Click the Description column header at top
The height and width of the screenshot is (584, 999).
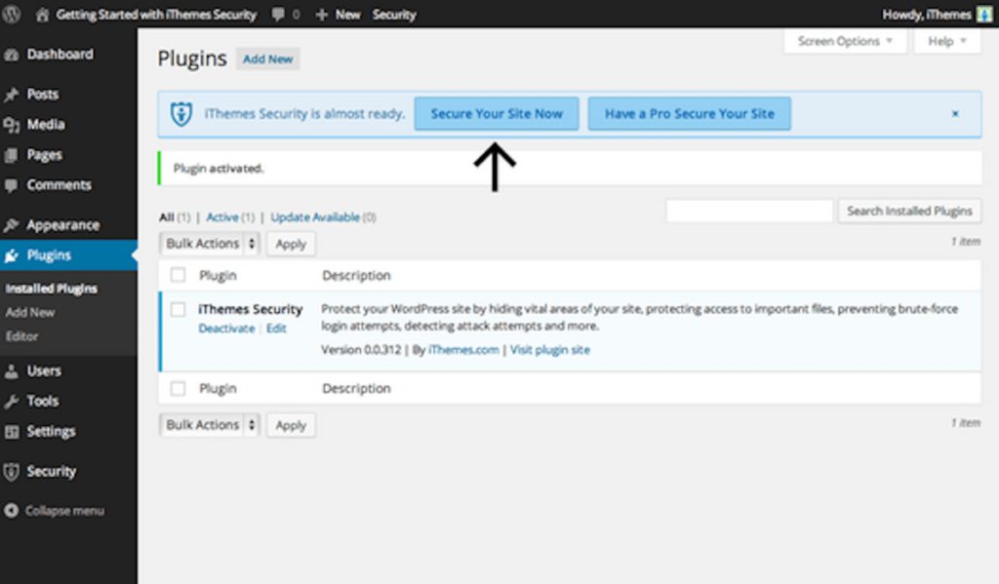click(356, 276)
